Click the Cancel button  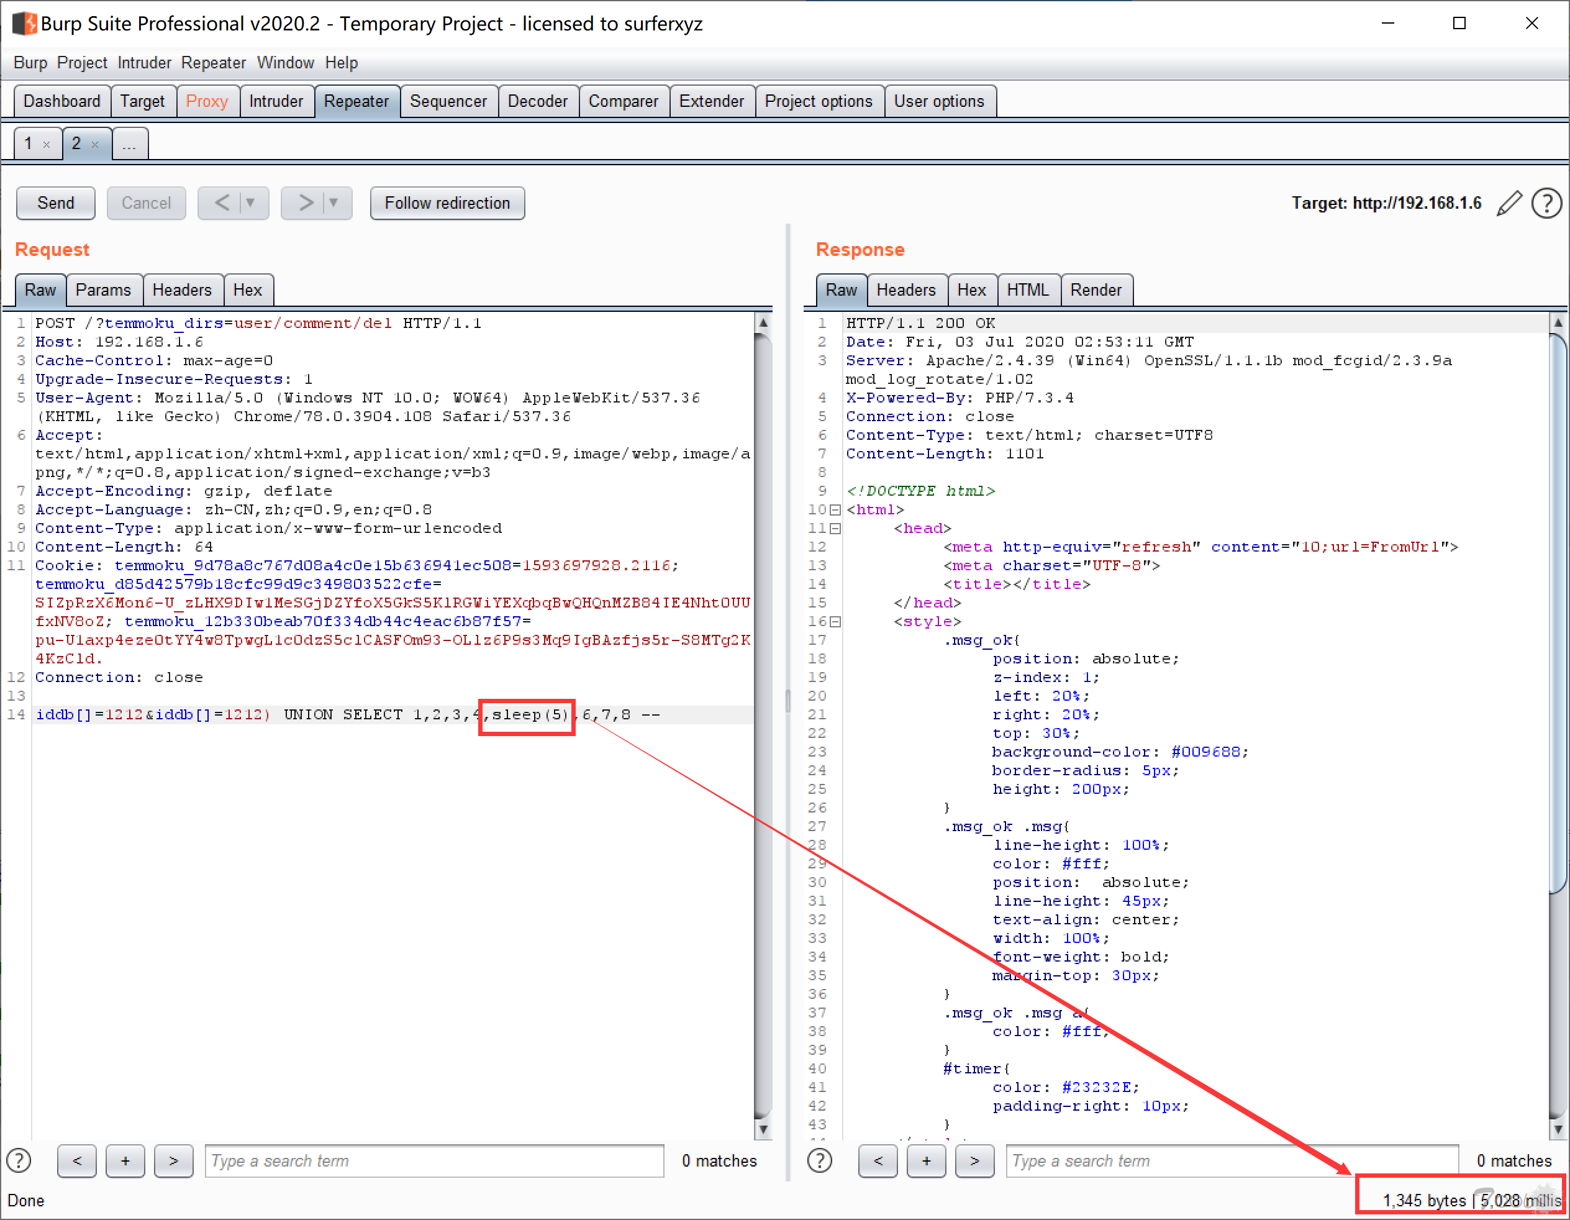pos(146,204)
